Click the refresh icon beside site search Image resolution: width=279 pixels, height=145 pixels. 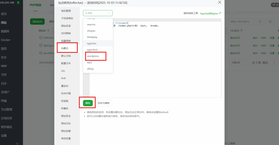pyautogui.click(x=270, y=21)
